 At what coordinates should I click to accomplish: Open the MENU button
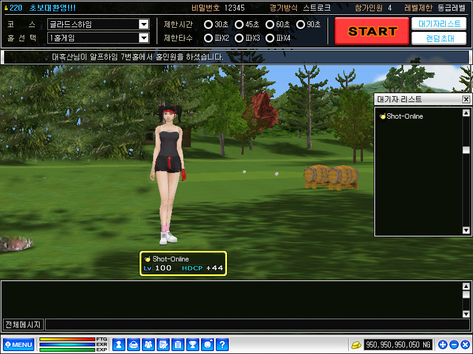[19, 345]
